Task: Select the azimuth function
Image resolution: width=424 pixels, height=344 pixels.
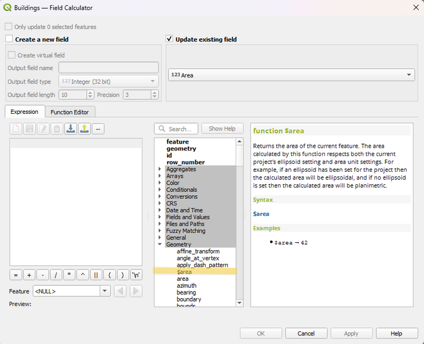Action: pyautogui.click(x=187, y=285)
